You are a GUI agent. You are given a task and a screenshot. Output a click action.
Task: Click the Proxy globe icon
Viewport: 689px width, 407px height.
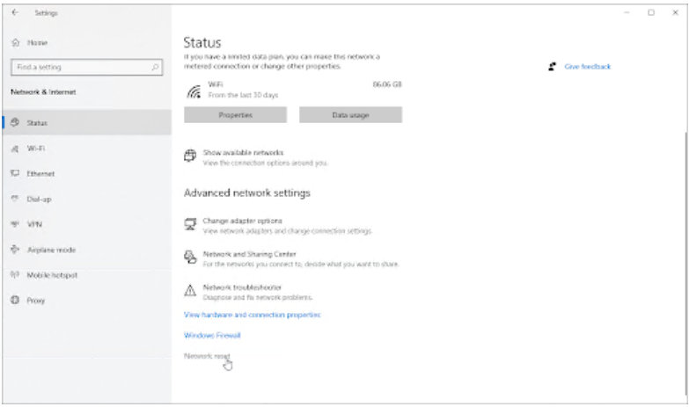click(15, 301)
